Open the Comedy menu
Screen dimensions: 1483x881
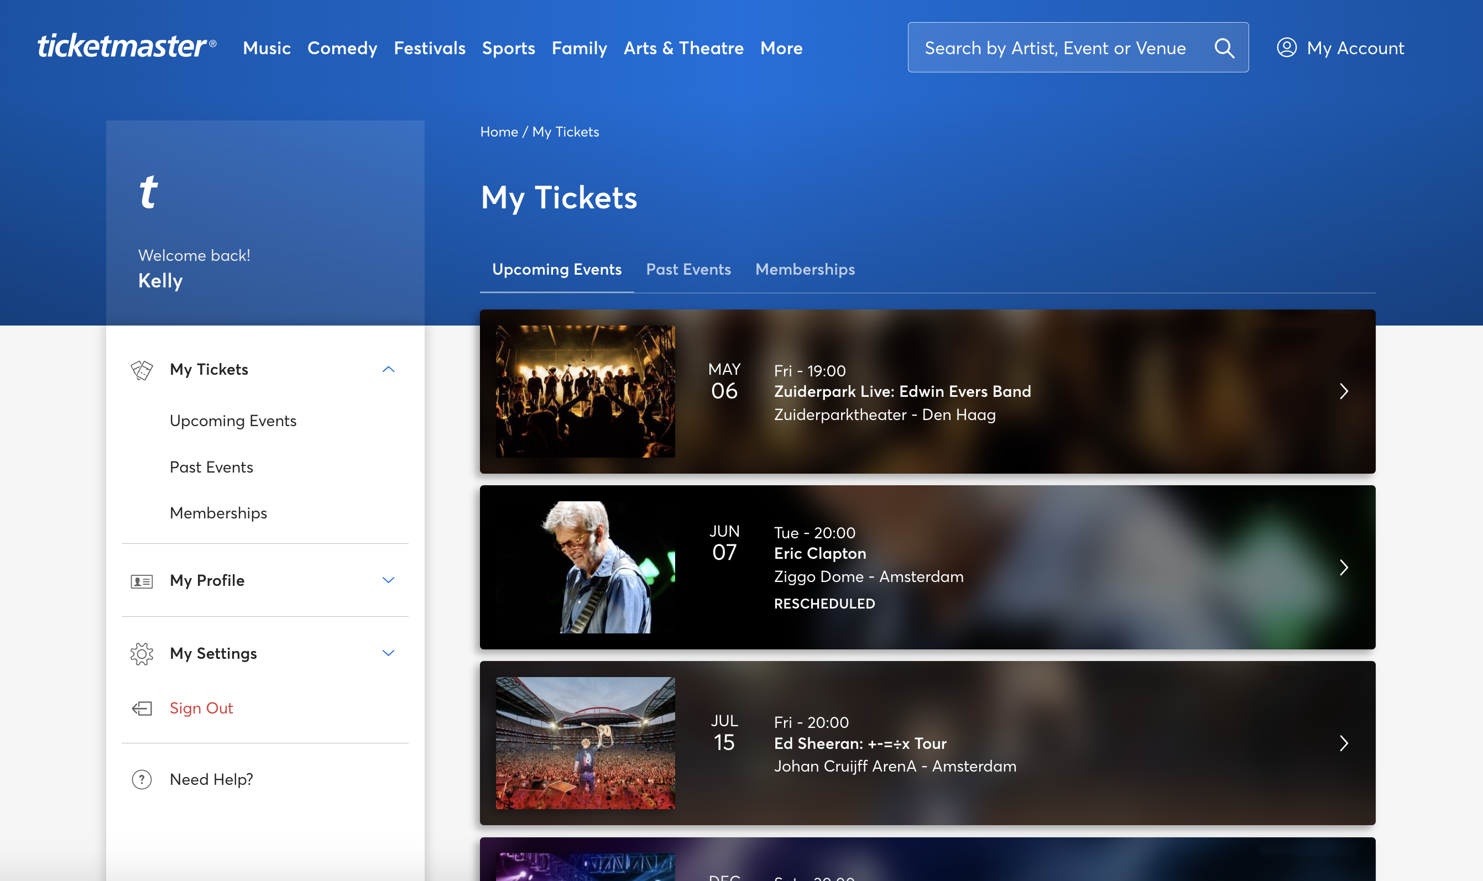coord(342,48)
